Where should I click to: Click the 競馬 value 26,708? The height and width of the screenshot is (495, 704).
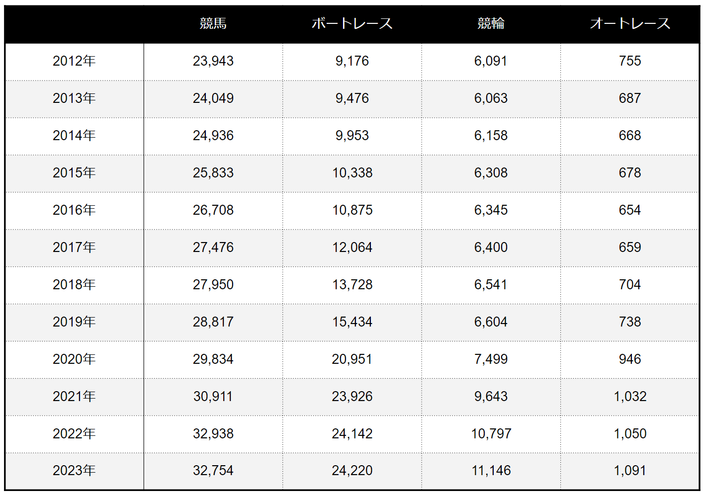pos(213,210)
